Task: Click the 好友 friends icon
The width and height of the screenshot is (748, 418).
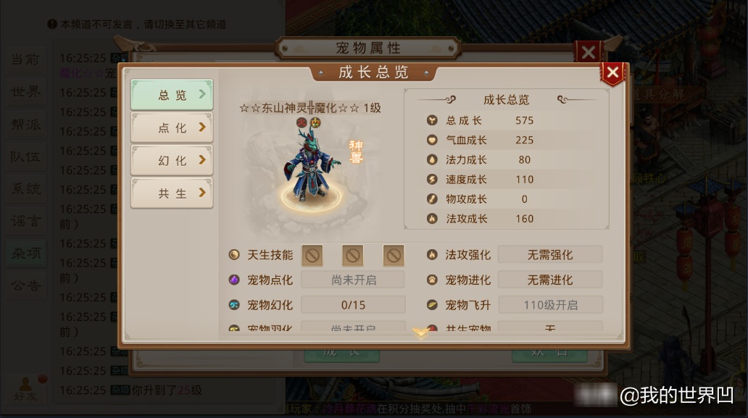Action: point(25,388)
